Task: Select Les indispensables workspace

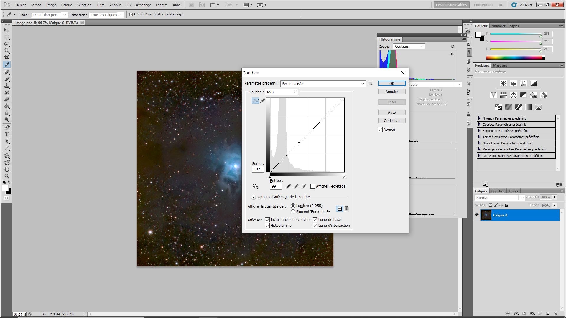Action: click(x=451, y=5)
